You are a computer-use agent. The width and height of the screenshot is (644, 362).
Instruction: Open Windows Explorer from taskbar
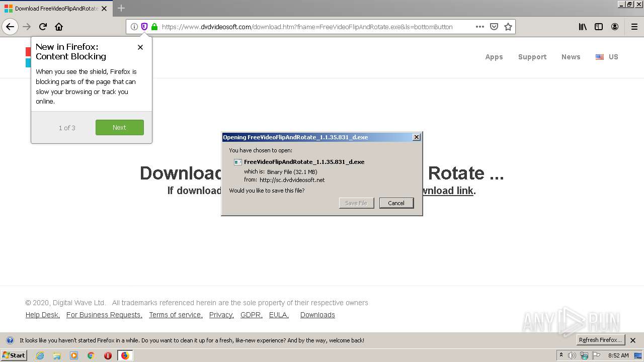(x=57, y=355)
